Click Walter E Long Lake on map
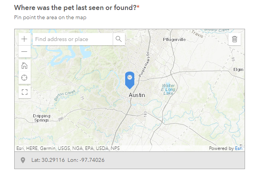260x176 pixels. [168, 89]
